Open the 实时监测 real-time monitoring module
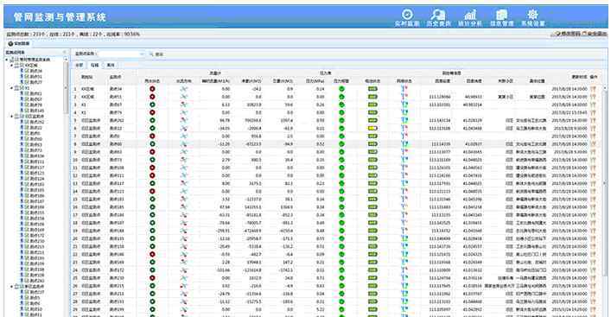This screenshot has width=611, height=317. pos(407,18)
